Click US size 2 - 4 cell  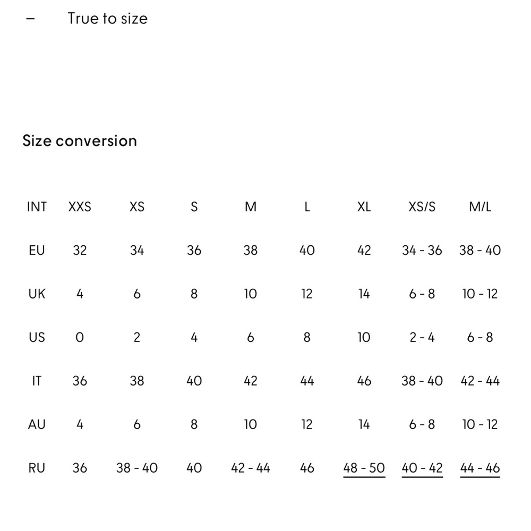pyautogui.click(x=422, y=337)
